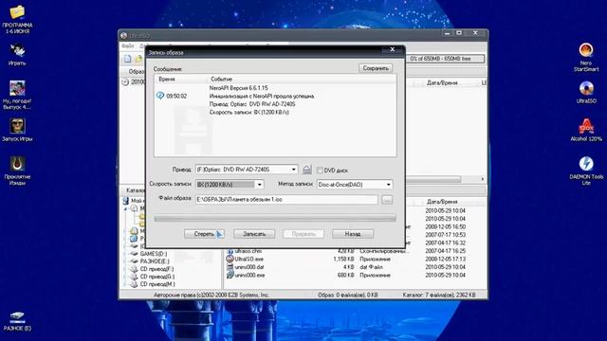Click the 'Образ: 0 файла(ов), 0 KB' status text
Viewport: 607px width, 341px height.
point(348,295)
